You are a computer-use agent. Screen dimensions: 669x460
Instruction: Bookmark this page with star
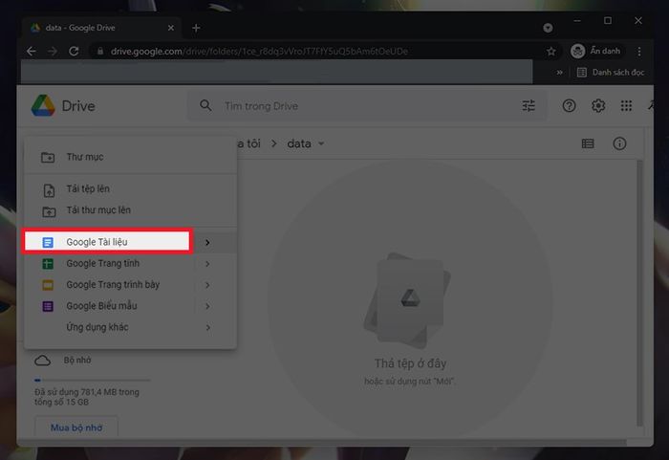[x=550, y=52]
